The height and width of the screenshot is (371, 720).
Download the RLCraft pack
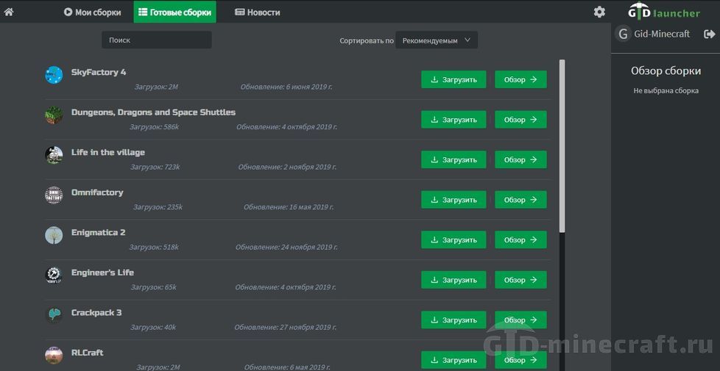click(453, 360)
